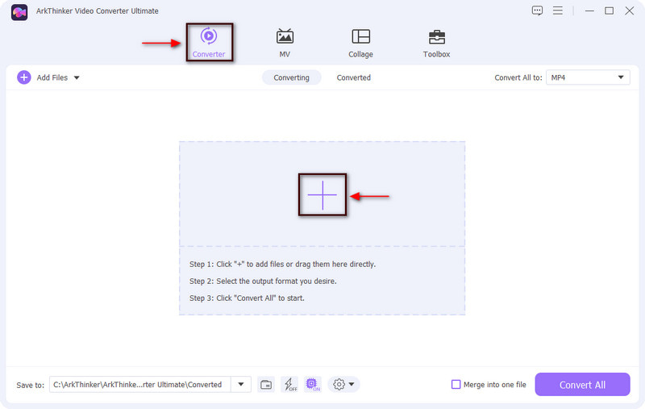Screen dimensions: 645x409
Task: Minimize the ArkThinker window
Action: tap(589, 10)
